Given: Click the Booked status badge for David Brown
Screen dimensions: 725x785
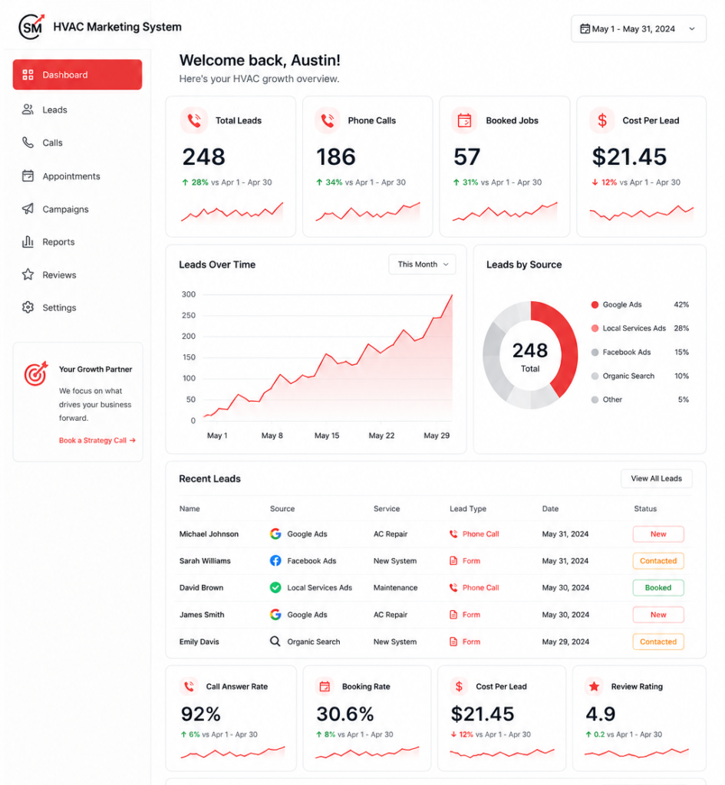Looking at the screenshot, I should (657, 588).
